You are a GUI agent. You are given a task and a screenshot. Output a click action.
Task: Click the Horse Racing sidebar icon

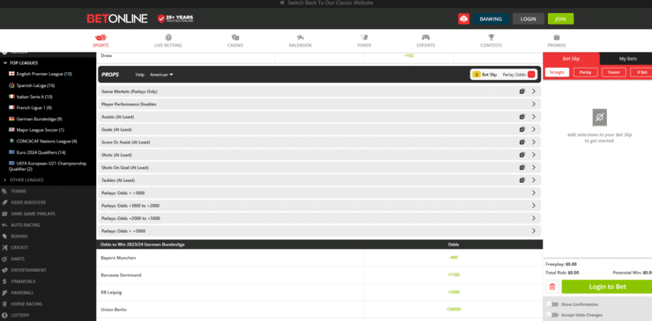coord(4,303)
